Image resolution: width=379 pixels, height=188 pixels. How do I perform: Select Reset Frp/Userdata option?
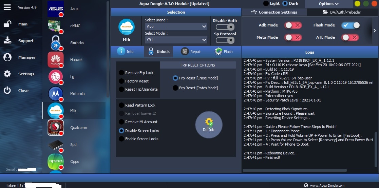(x=138, y=89)
